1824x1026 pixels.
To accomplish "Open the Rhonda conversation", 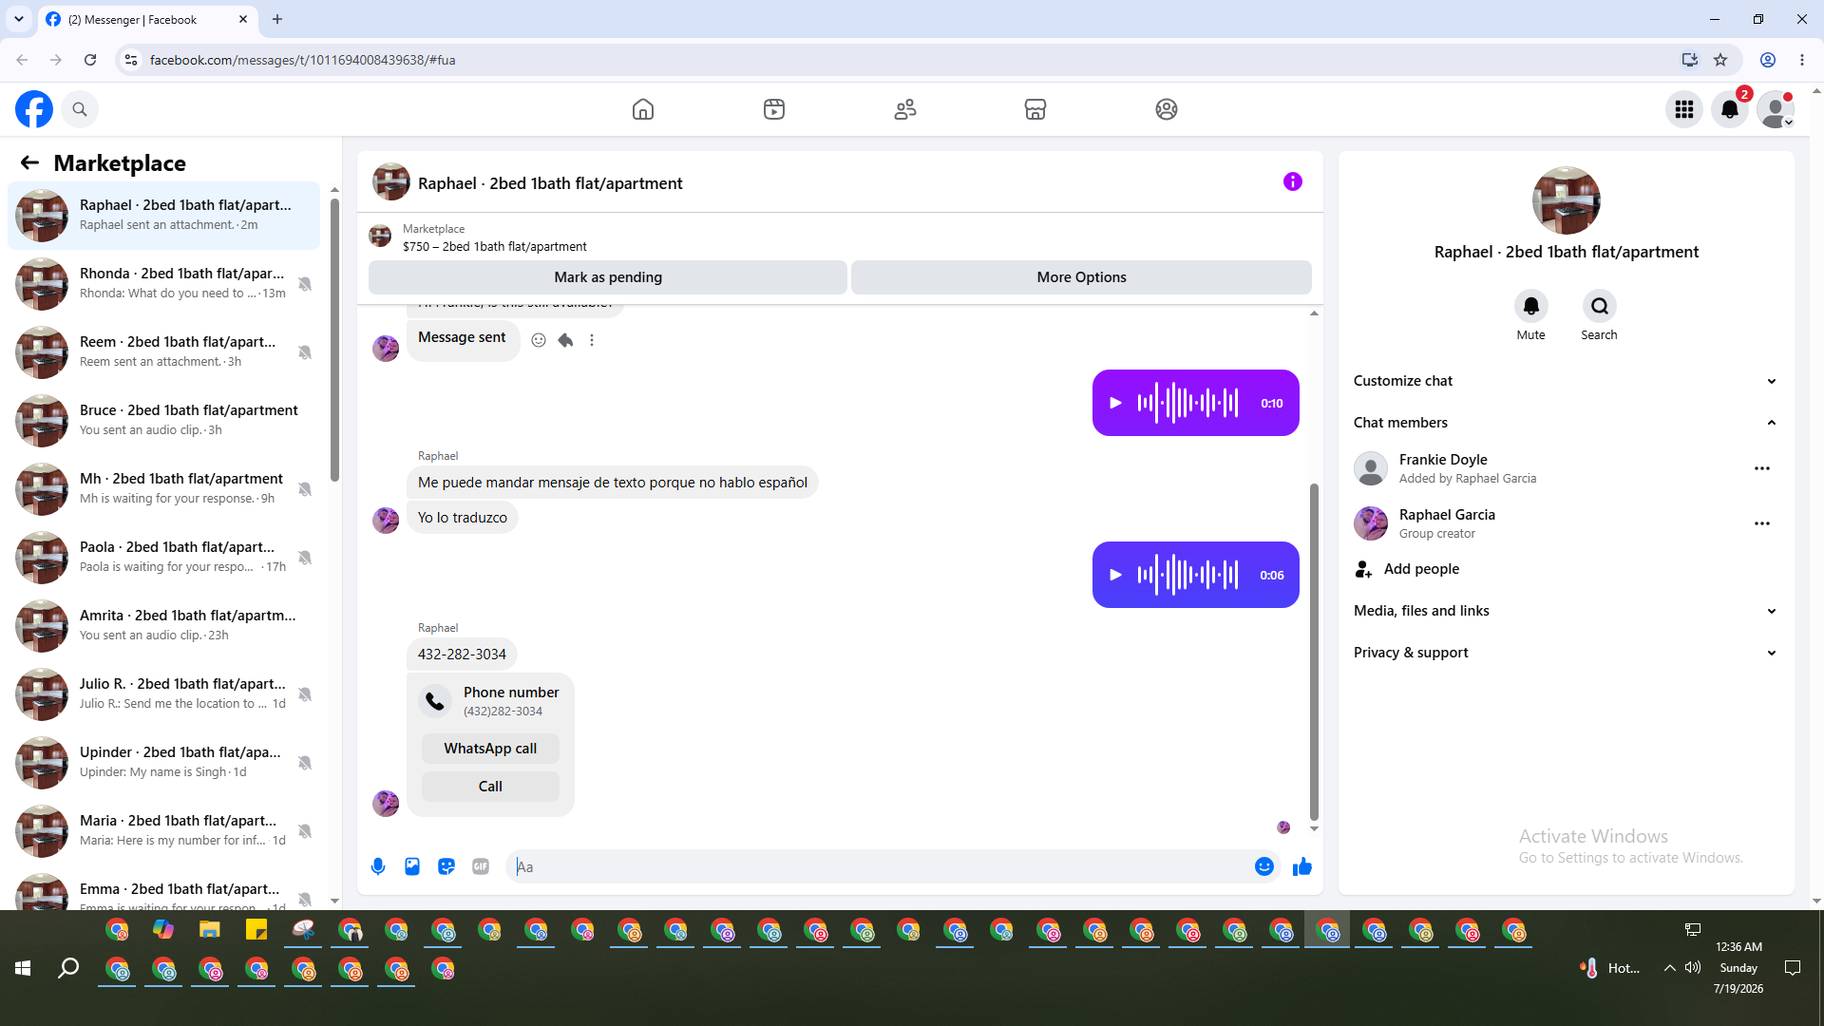I will tap(163, 283).
